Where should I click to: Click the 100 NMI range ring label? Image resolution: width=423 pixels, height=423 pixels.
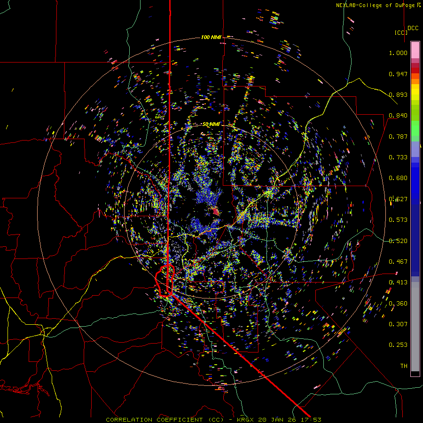[211, 37]
